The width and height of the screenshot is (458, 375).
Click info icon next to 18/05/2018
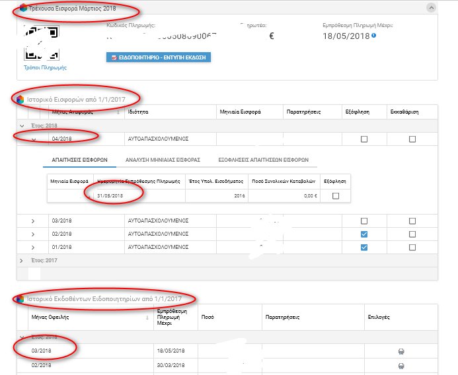pos(374,36)
